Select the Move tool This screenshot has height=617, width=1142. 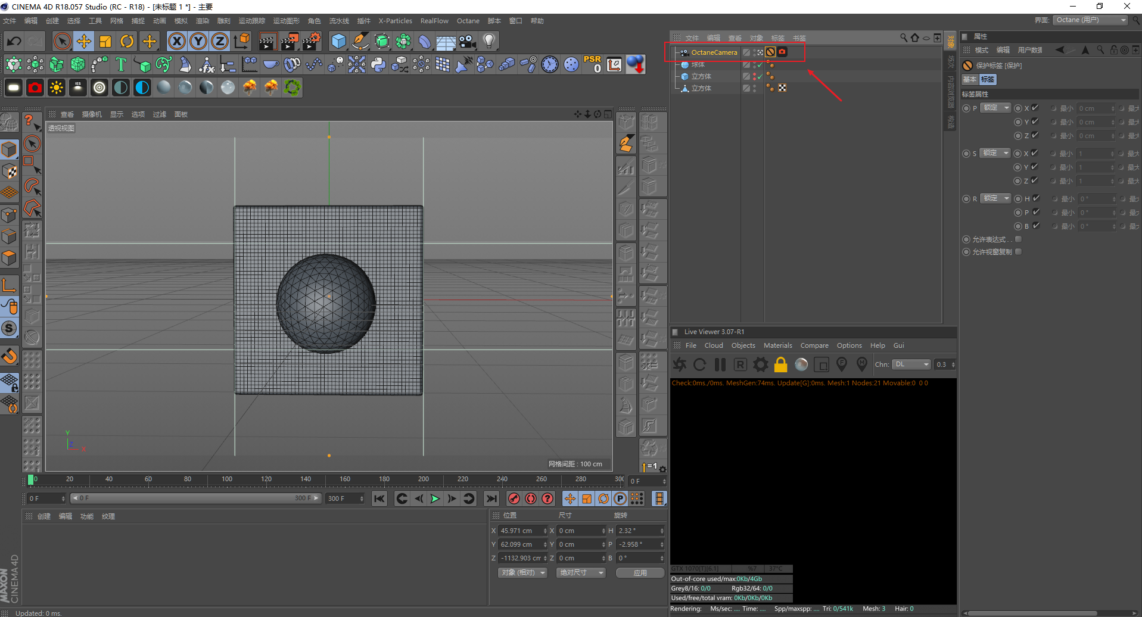click(x=84, y=41)
